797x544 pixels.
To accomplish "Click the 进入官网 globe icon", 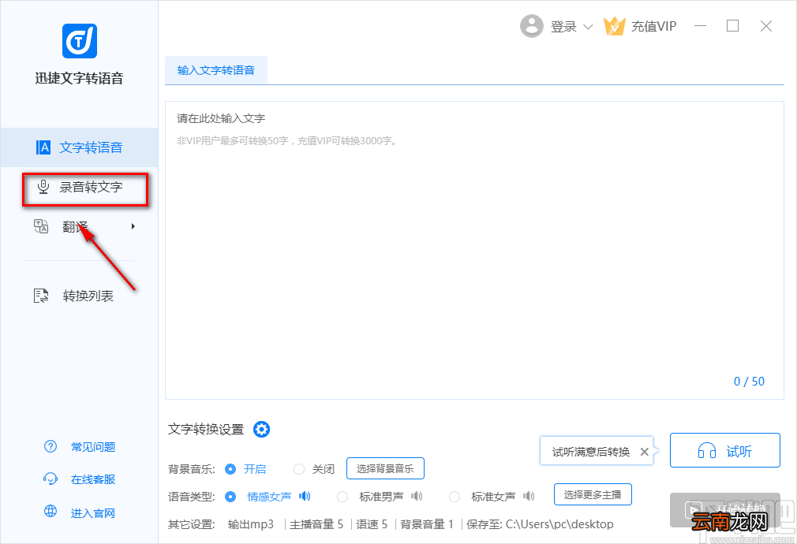I will [x=51, y=511].
